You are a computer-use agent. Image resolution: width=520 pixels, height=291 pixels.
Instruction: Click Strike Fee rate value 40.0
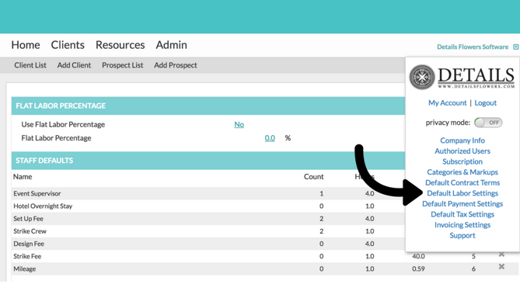pyautogui.click(x=418, y=256)
